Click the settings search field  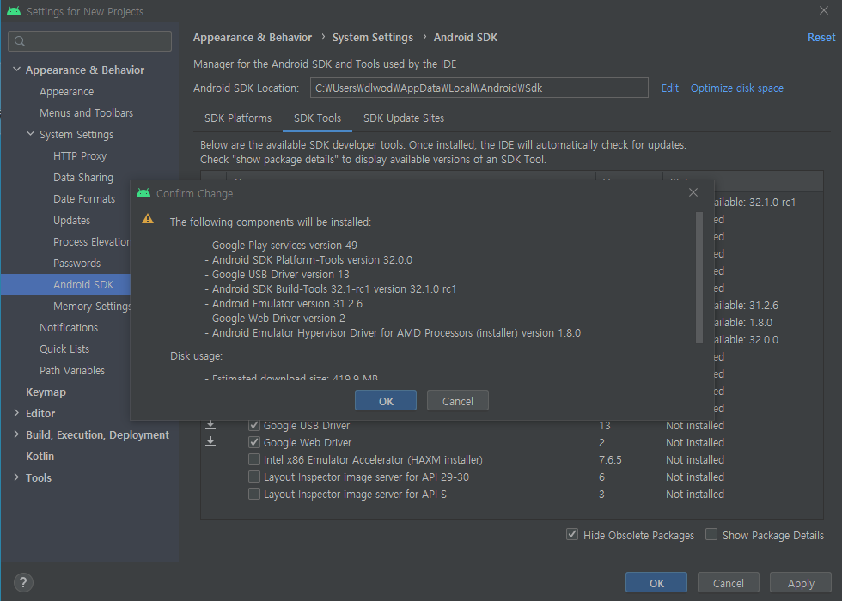(89, 41)
